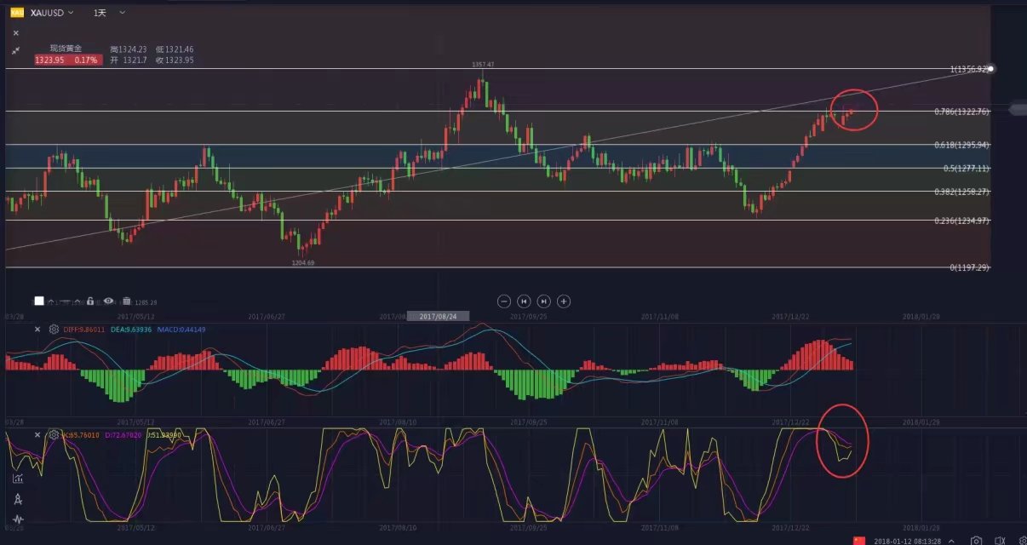Click the K:65.76010 value label
This screenshot has width=1027, height=545.
click(83, 434)
